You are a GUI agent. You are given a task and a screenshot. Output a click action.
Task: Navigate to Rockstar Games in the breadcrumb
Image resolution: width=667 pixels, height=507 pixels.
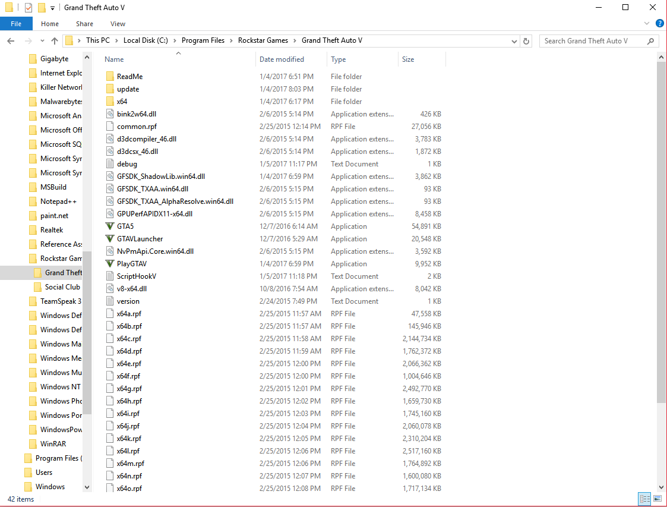(x=263, y=40)
